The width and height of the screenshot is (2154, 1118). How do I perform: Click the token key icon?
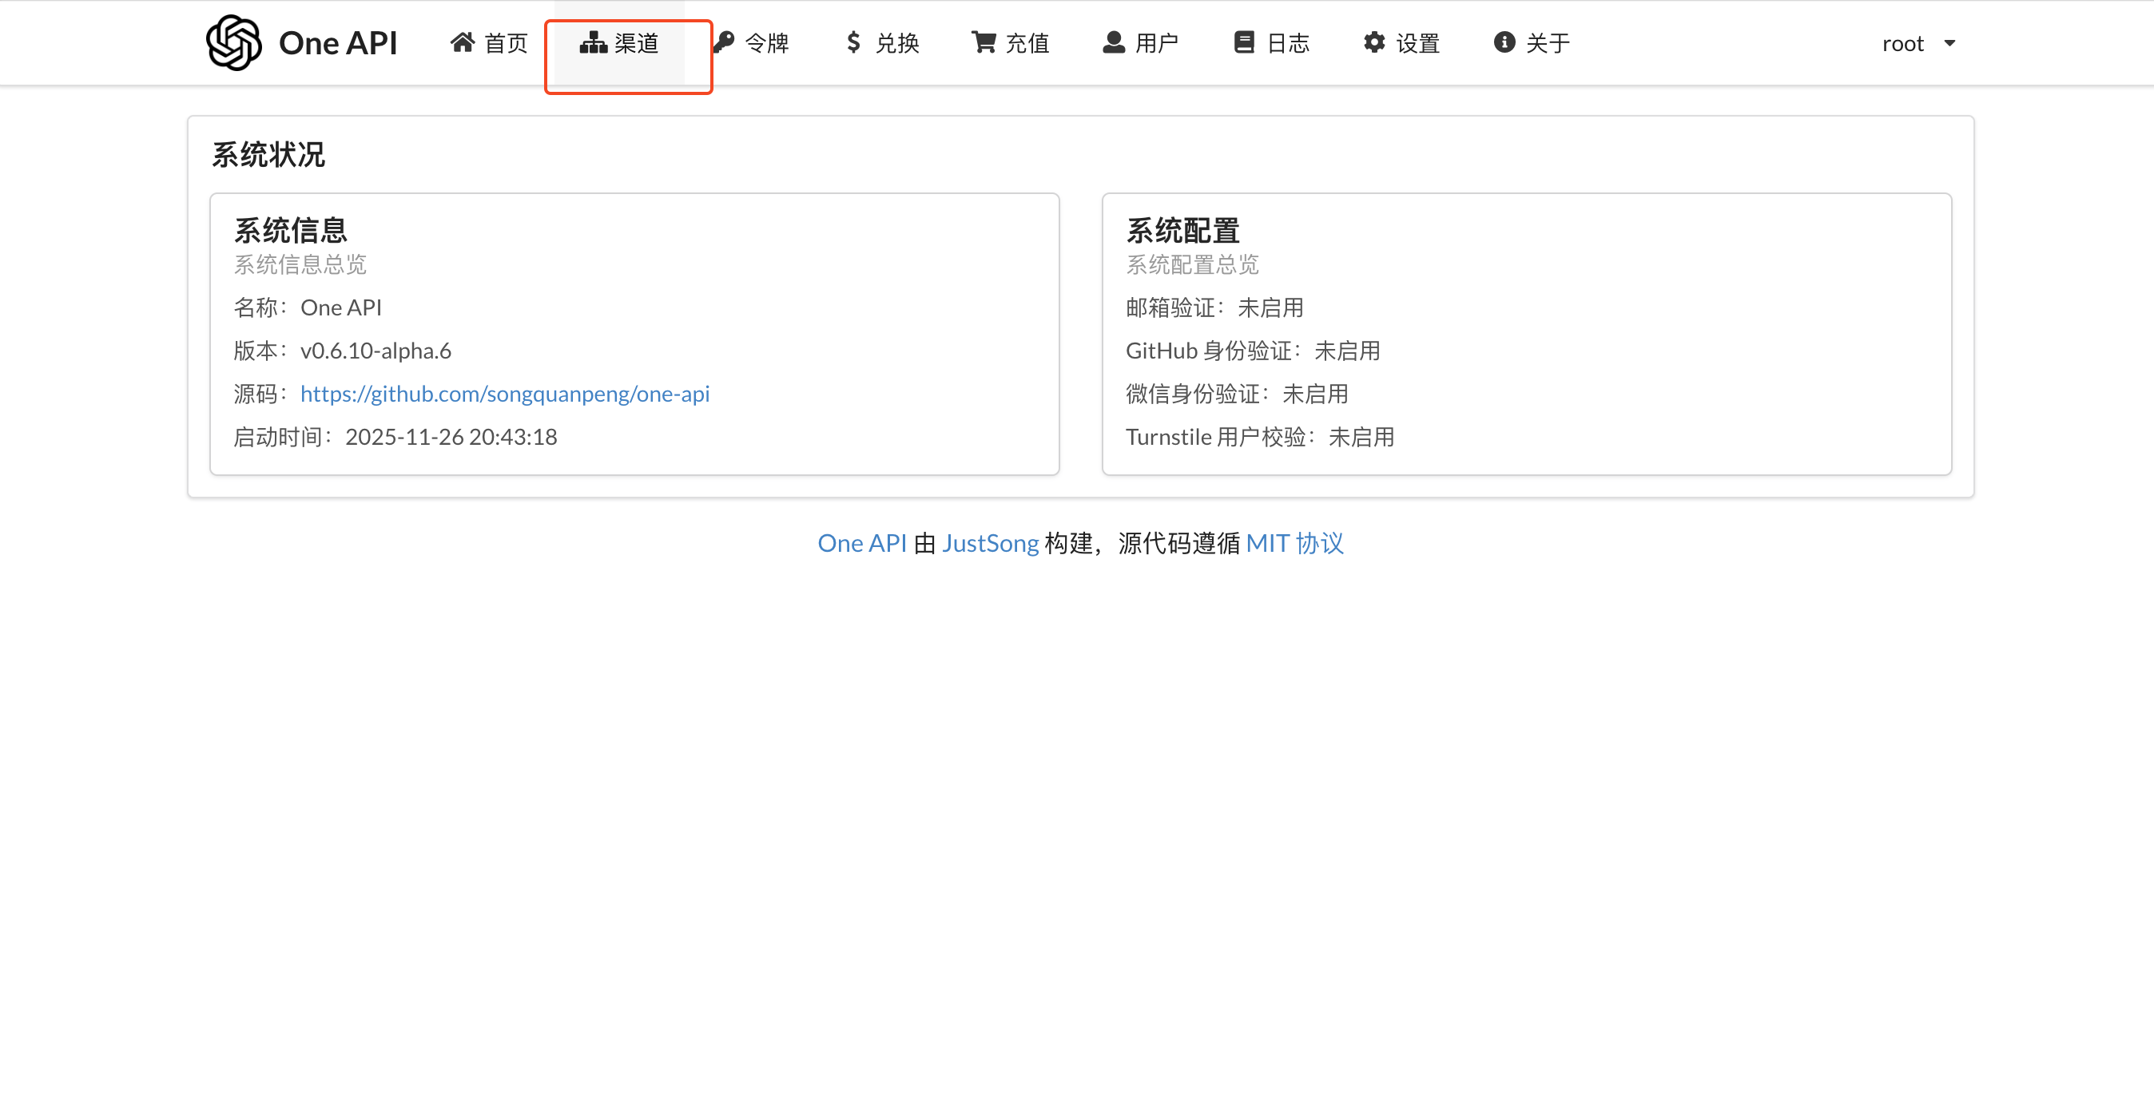click(724, 42)
